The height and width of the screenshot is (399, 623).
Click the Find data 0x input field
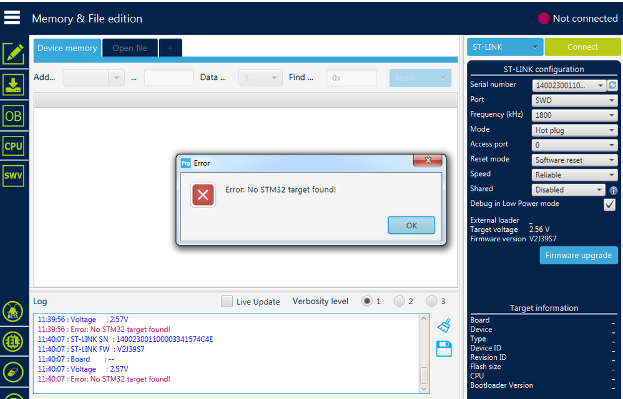(351, 78)
